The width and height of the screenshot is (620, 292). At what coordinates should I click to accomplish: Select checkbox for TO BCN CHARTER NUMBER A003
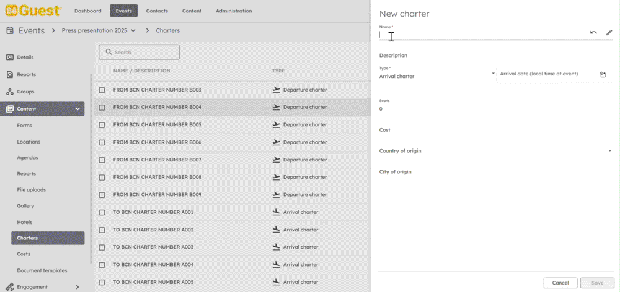102,247
